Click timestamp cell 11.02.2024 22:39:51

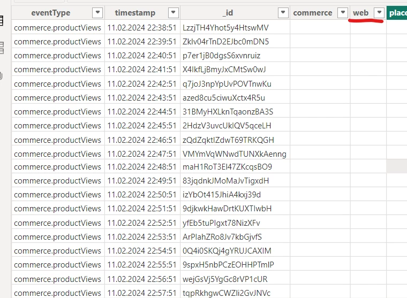point(142,42)
